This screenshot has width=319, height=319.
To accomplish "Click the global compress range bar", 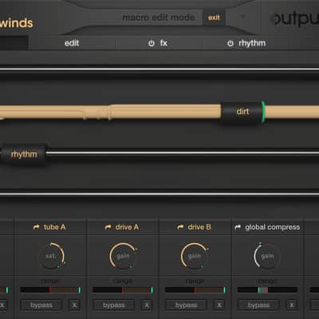I will pyautogui.click(x=267, y=290).
